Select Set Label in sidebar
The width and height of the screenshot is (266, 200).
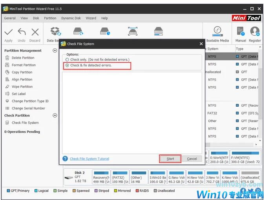click(x=19, y=94)
